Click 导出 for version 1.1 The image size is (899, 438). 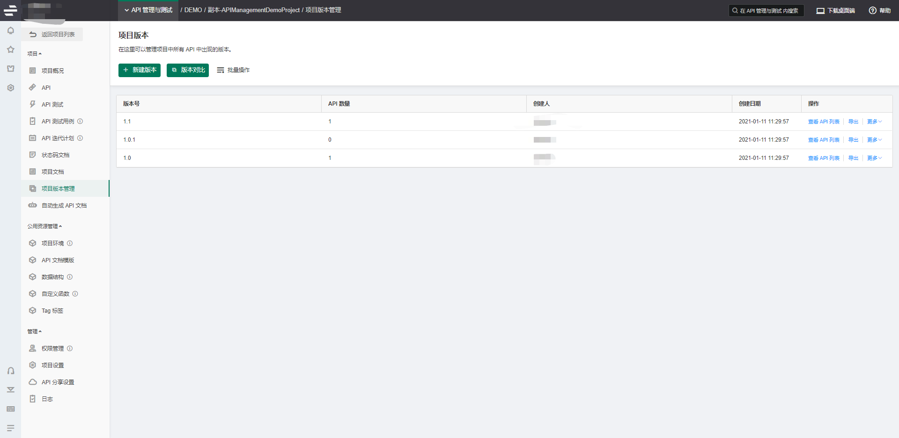[x=853, y=122]
